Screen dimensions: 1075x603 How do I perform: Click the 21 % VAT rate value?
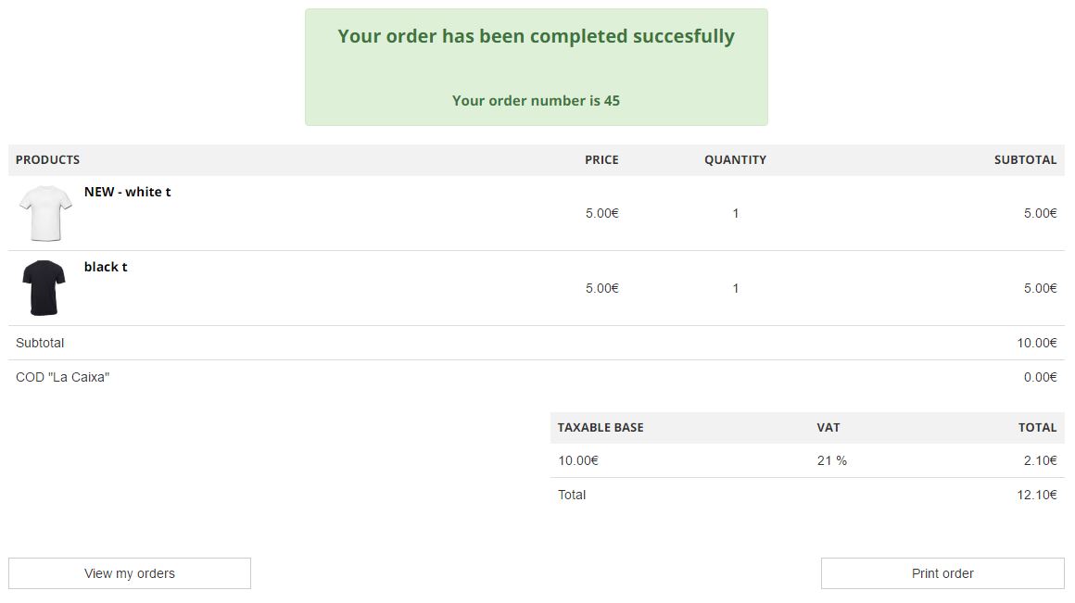(x=831, y=460)
